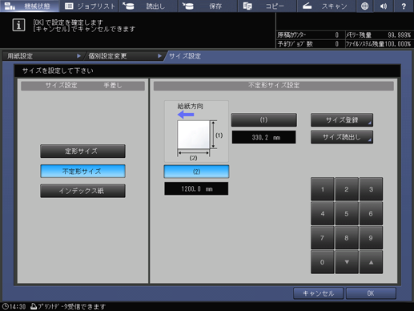Click the サイズを設定して下さい heading

[58, 71]
